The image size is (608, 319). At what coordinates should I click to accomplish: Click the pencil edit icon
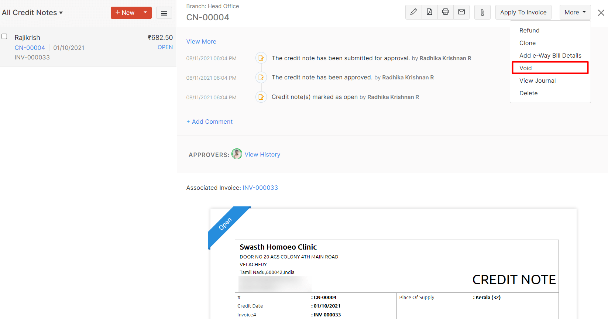click(413, 12)
